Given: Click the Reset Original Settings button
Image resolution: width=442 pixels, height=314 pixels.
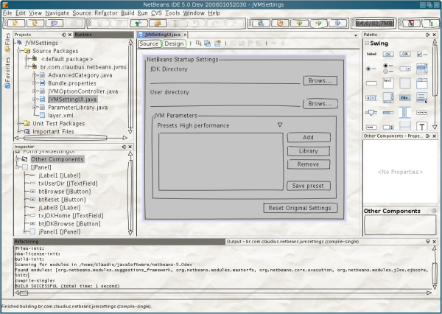Looking at the screenshot, I should [x=301, y=208].
